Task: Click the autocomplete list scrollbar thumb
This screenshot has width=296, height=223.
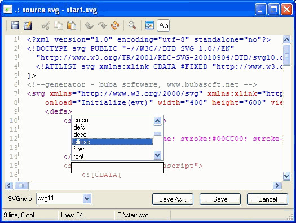Action: tap(158, 133)
